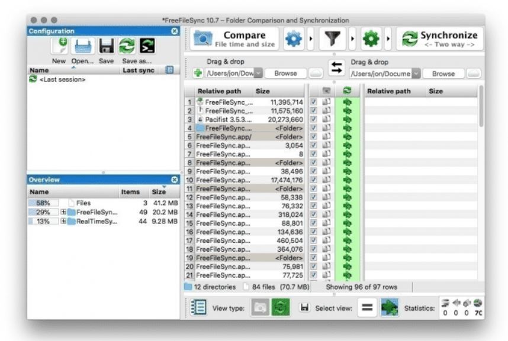
Task: Click the 58% Files usage bar
Action: (43, 203)
